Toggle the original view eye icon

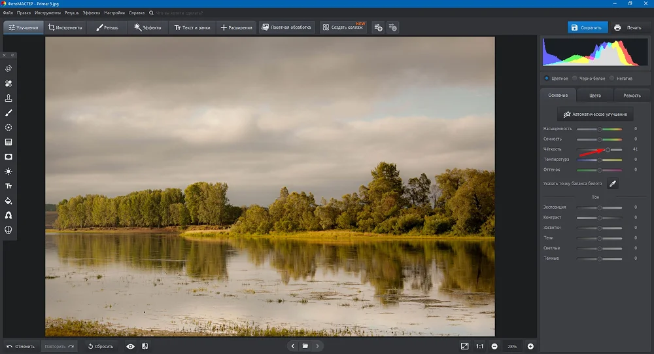coord(131,347)
